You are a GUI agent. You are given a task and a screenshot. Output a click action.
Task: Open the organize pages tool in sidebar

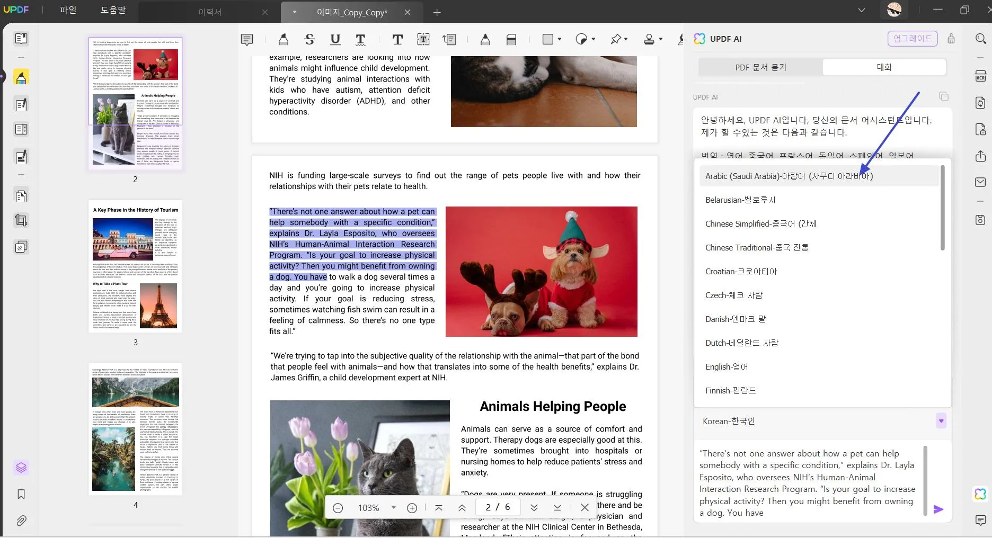pos(21,196)
